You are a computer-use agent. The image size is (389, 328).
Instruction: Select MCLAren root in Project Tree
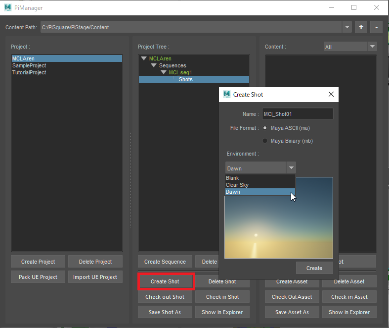pos(160,58)
